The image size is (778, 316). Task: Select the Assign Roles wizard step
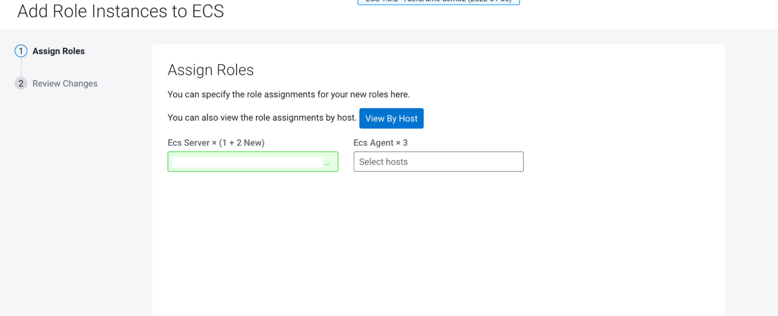[58, 51]
